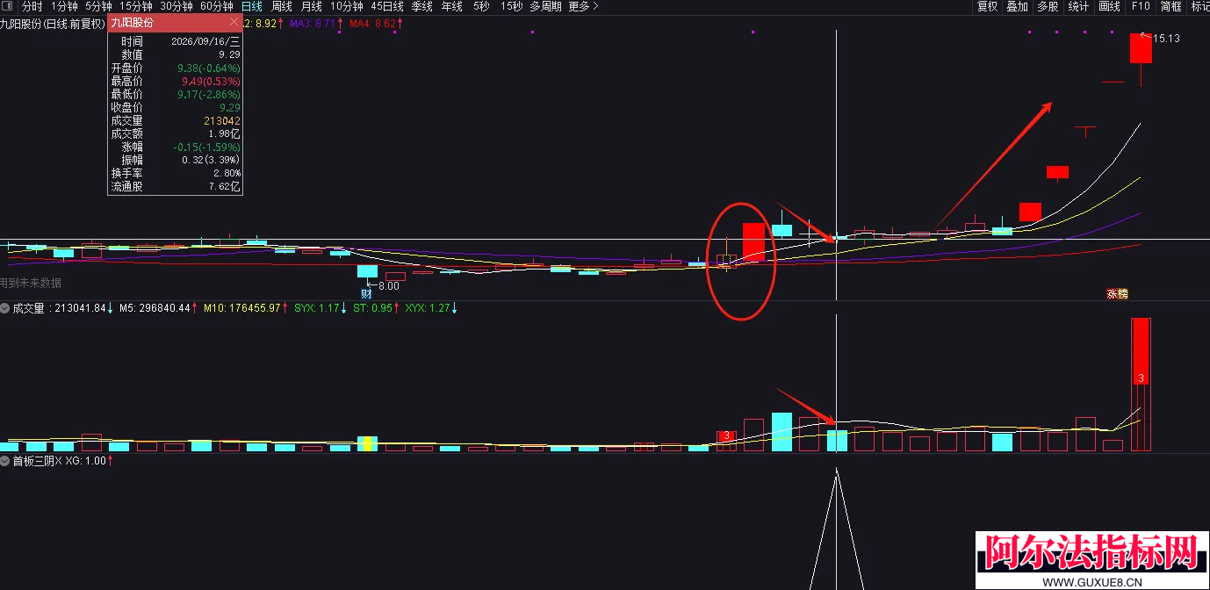The height and width of the screenshot is (590, 1210).
Task: Click the 九阳股份(日线.前复权) chart title
Action: 53,23
